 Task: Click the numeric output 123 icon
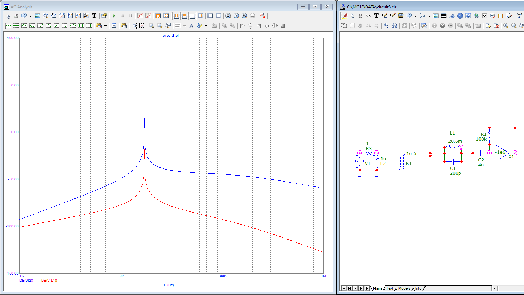pyautogui.click(x=124, y=26)
